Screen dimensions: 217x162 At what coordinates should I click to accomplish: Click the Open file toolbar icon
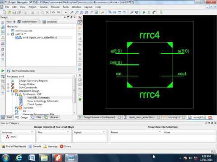coord(9,12)
